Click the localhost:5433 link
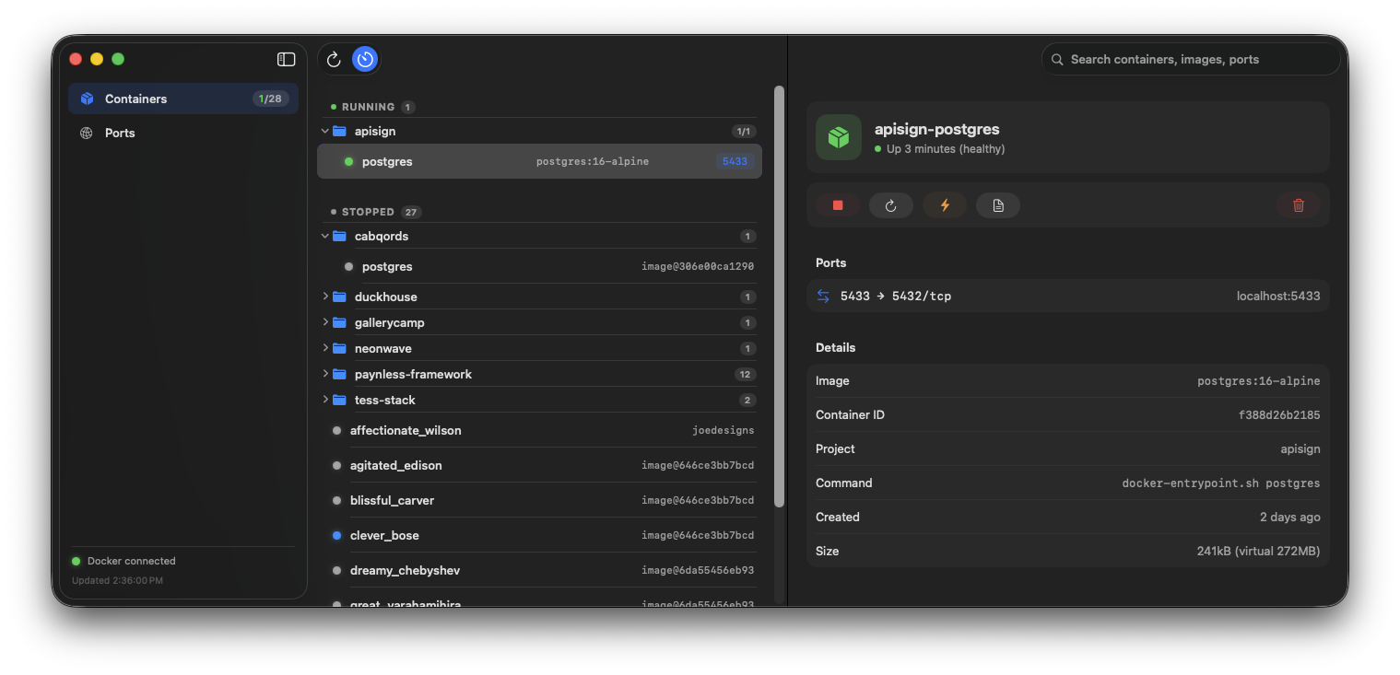 tap(1278, 296)
